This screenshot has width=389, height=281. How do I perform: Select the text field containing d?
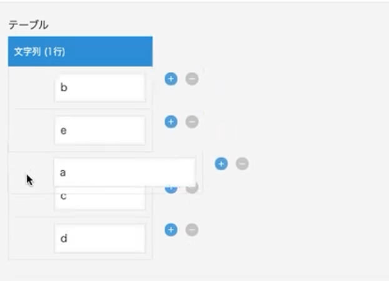coord(100,238)
